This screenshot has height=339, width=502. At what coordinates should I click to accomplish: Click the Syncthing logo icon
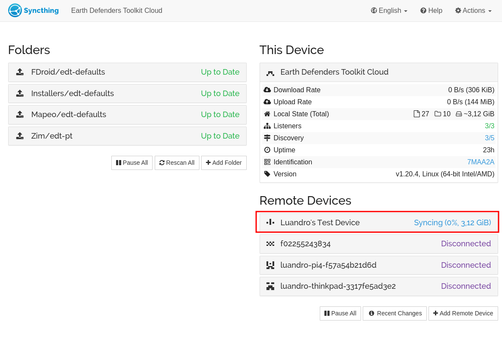click(x=15, y=10)
